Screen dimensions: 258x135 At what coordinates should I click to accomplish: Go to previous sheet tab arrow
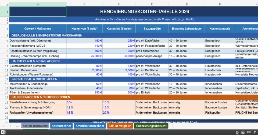3,126
